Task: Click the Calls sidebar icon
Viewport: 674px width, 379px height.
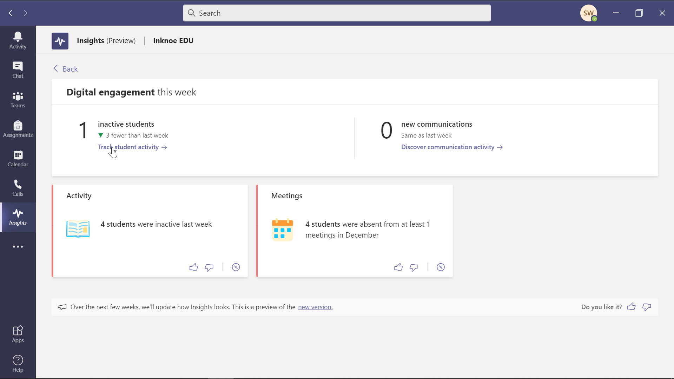Action: (18, 187)
